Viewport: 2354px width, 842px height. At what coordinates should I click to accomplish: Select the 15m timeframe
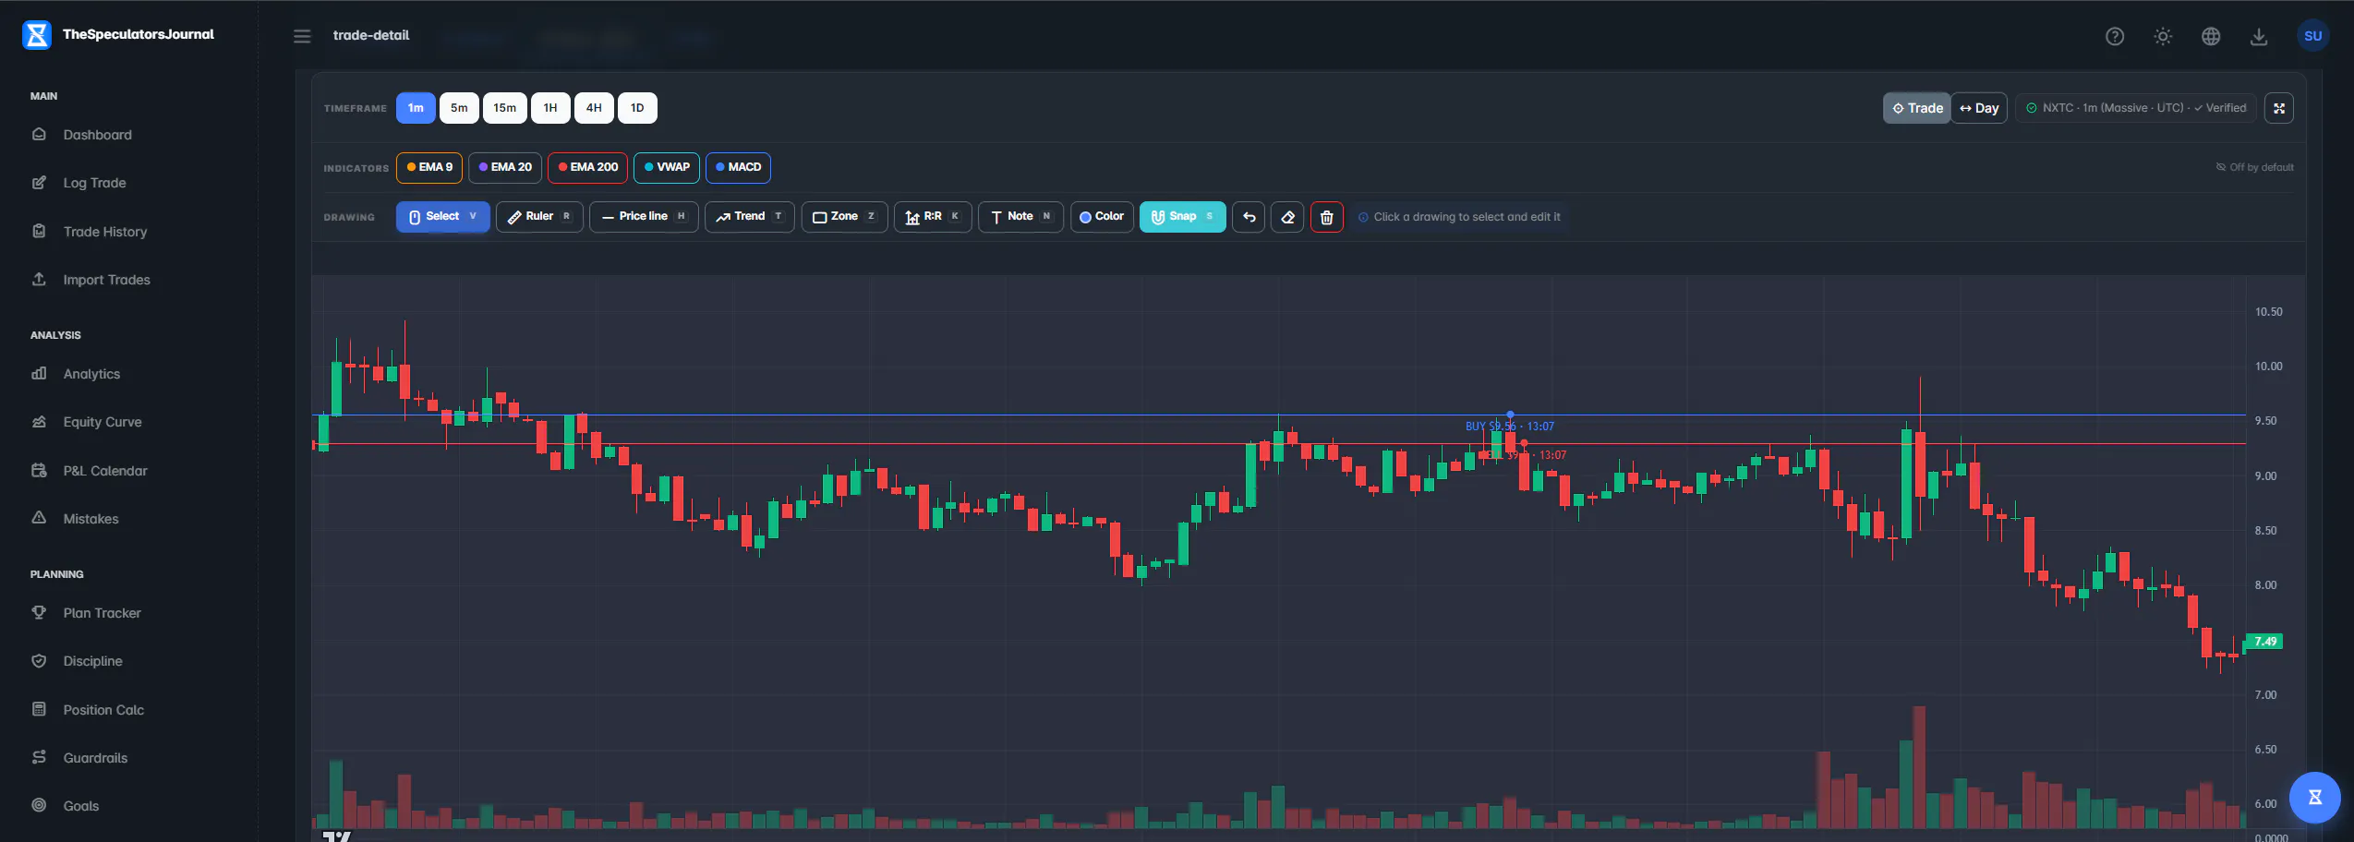pyautogui.click(x=505, y=108)
